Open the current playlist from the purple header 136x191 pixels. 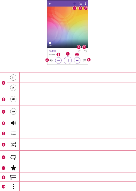point(80,4)
